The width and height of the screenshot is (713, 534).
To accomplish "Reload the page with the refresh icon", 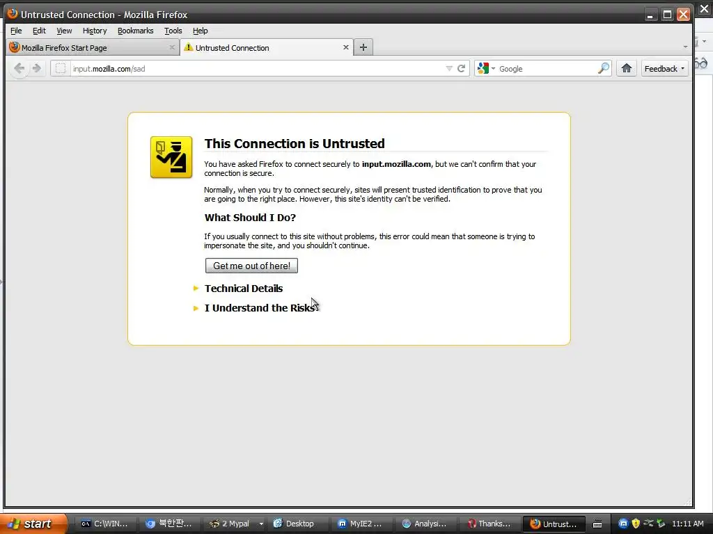I will 461,69.
